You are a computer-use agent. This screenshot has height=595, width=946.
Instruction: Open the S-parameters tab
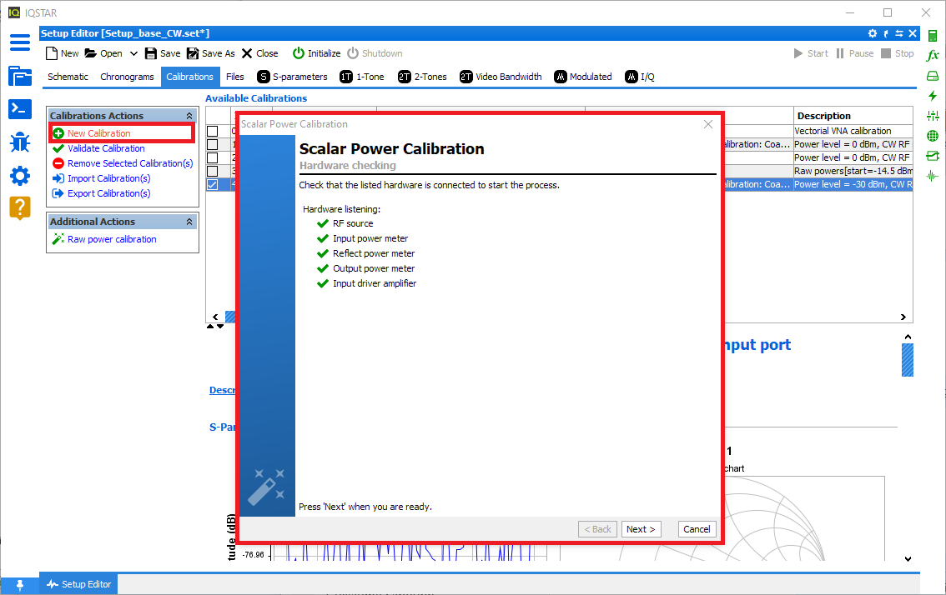click(292, 77)
